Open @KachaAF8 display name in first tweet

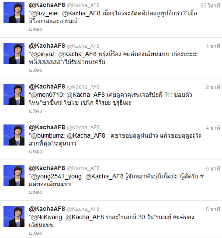[x=47, y=5]
